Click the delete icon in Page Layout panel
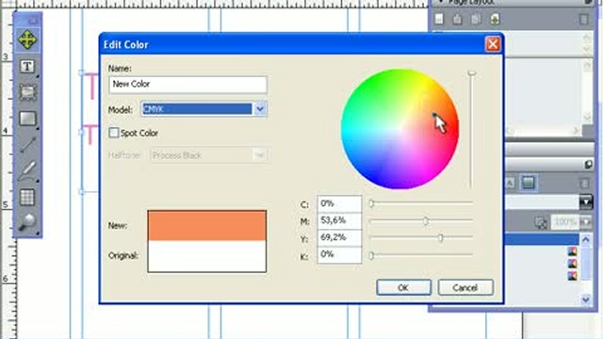 point(584,19)
